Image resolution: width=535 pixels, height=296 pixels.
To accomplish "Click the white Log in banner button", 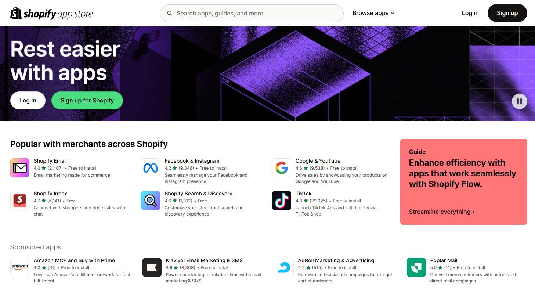I will (28, 101).
